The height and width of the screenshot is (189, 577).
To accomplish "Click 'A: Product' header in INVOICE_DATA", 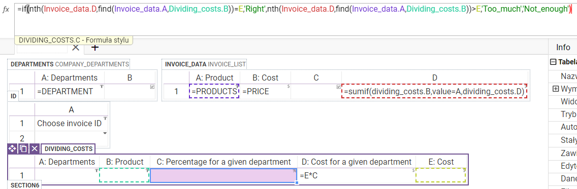I will [214, 78].
